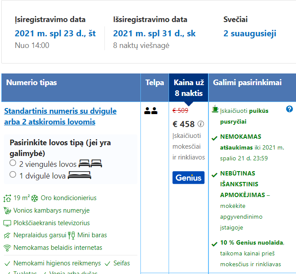This screenshot has height=274, width=296.
Task: Click the flat-screen TV icon
Action: point(7,223)
